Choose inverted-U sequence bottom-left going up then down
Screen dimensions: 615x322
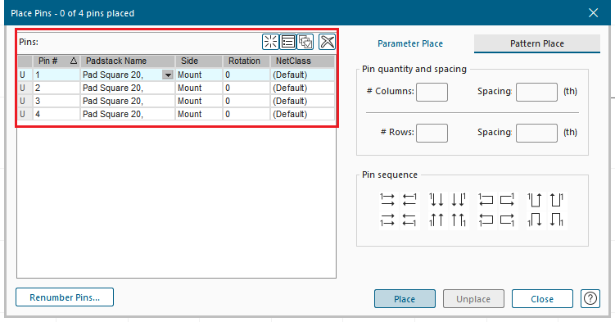coord(535,220)
